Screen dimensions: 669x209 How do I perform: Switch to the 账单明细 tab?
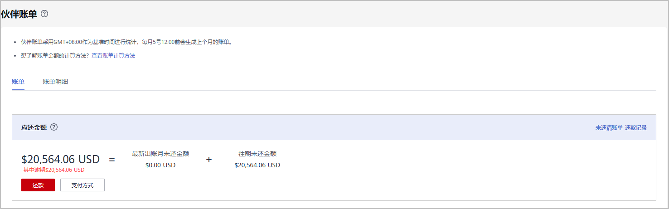(55, 82)
